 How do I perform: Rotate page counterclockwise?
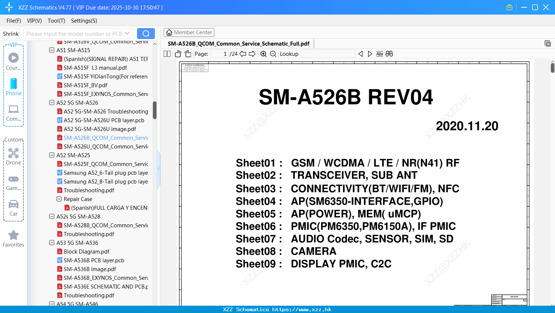point(178,54)
